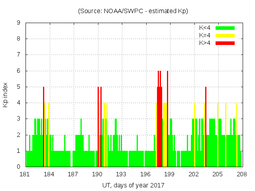Select the K=4 legend label text
The width and height of the screenshot is (255, 191).
[205, 35]
